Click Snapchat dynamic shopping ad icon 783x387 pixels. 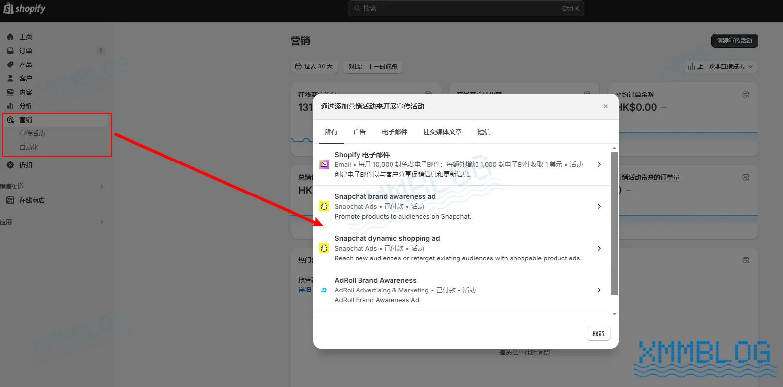click(324, 248)
